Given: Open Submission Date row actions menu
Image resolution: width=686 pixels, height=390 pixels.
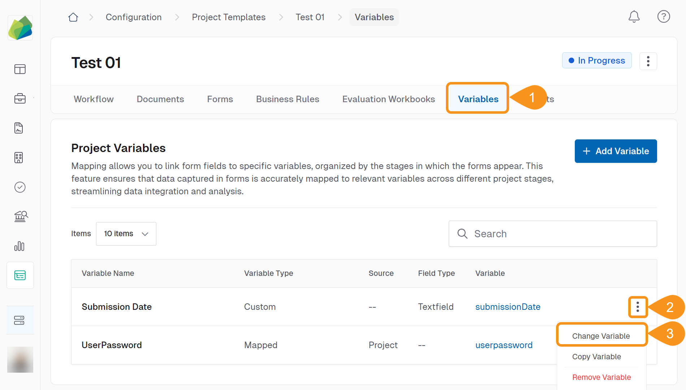Looking at the screenshot, I should (638, 307).
